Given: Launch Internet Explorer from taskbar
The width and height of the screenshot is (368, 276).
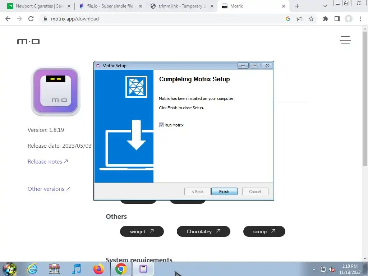Looking at the screenshot, I should (x=32, y=269).
